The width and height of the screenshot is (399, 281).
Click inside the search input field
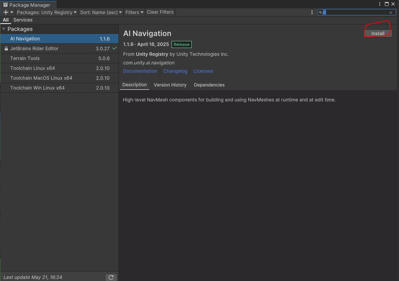click(x=354, y=12)
